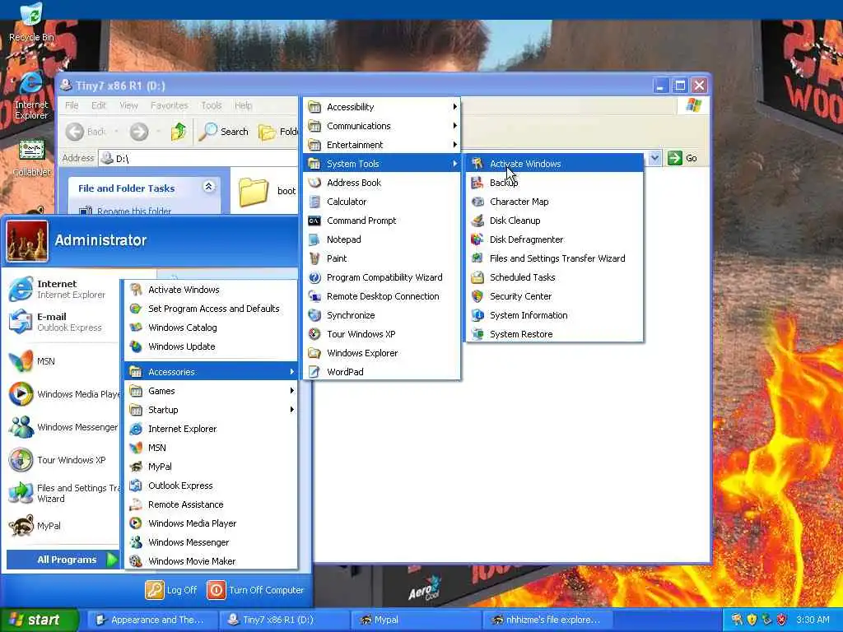Viewport: 843px width, 632px height.
Task: Open the Edit menu in Tiny7 window
Action: (x=99, y=105)
